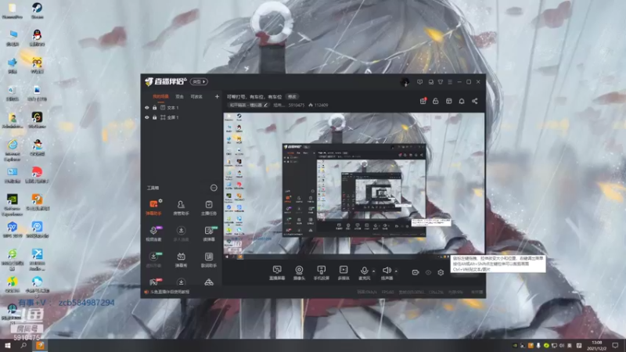
Task: Add 多媒体 media source
Action: tap(344, 273)
